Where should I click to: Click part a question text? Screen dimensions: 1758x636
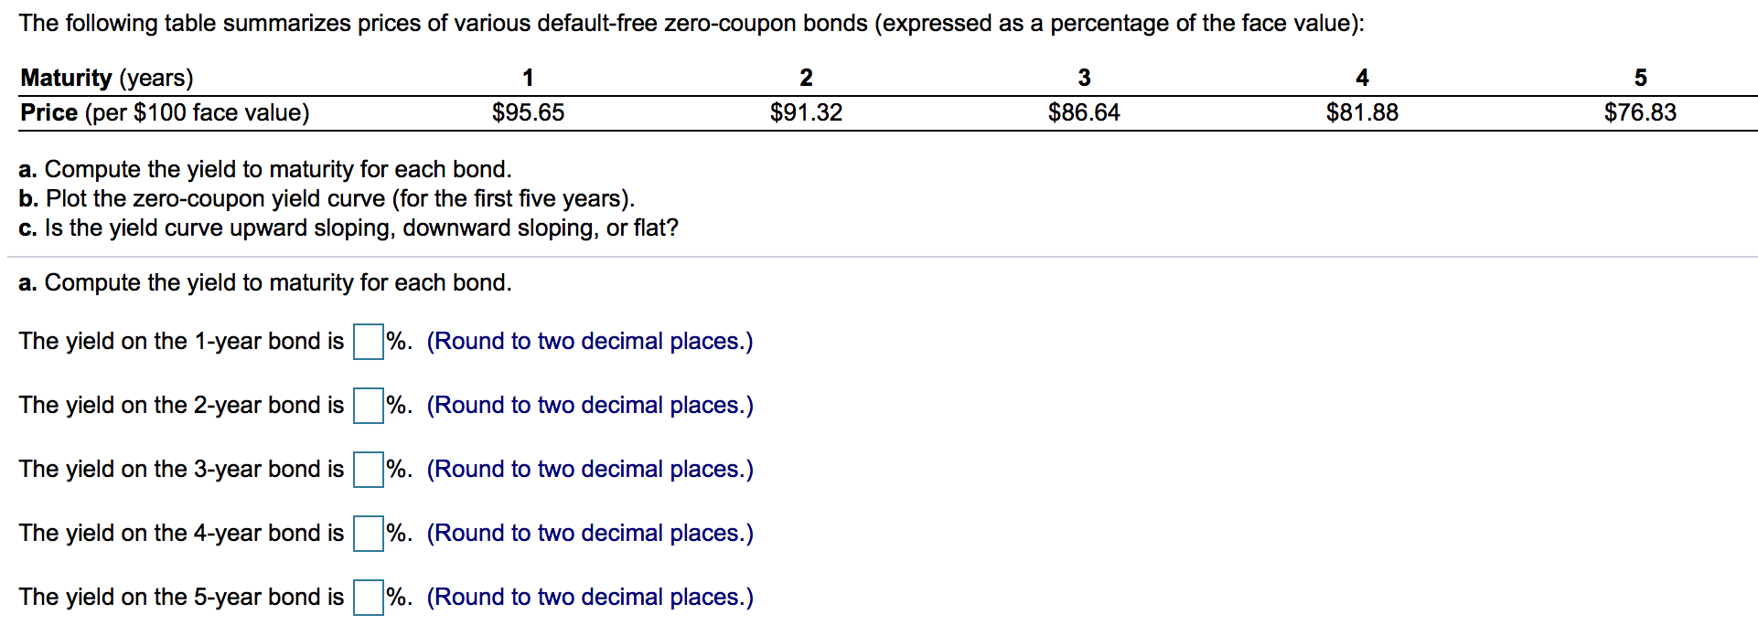(x=265, y=169)
